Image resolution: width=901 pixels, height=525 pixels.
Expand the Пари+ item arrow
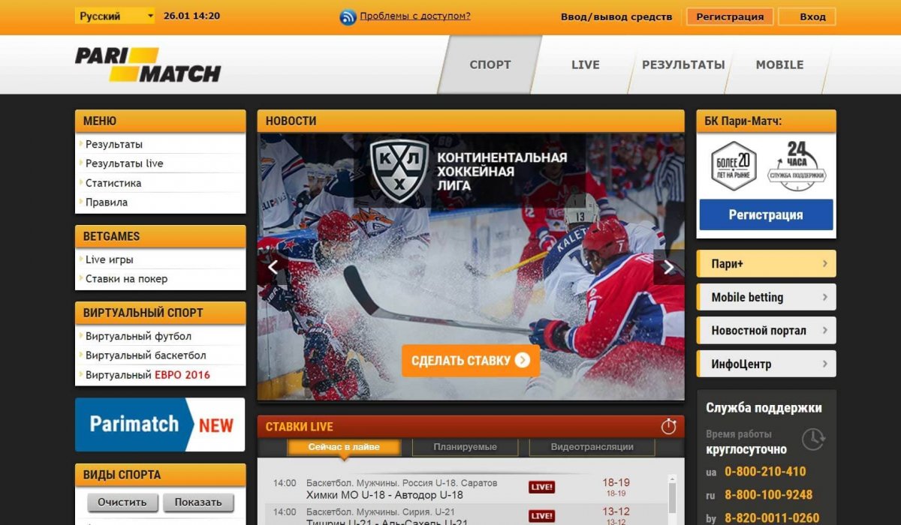(824, 264)
